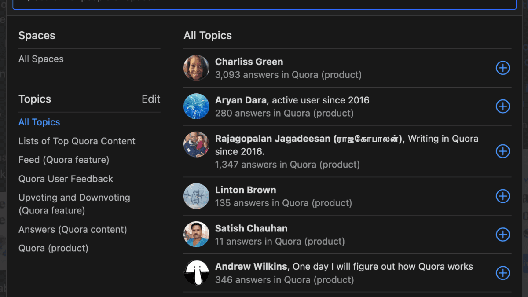Click the plus icon next to Charliss Green
The width and height of the screenshot is (528, 297).
[x=502, y=68]
